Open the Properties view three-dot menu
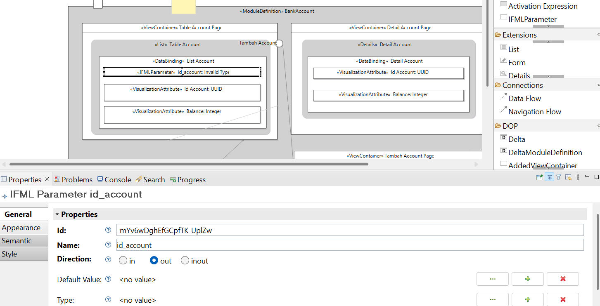The height and width of the screenshot is (306, 600). click(x=578, y=177)
